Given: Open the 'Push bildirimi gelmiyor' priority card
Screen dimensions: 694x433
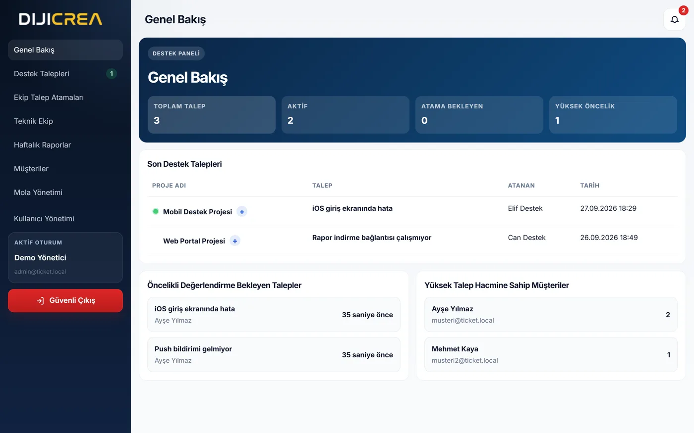Looking at the screenshot, I should pyautogui.click(x=274, y=355).
